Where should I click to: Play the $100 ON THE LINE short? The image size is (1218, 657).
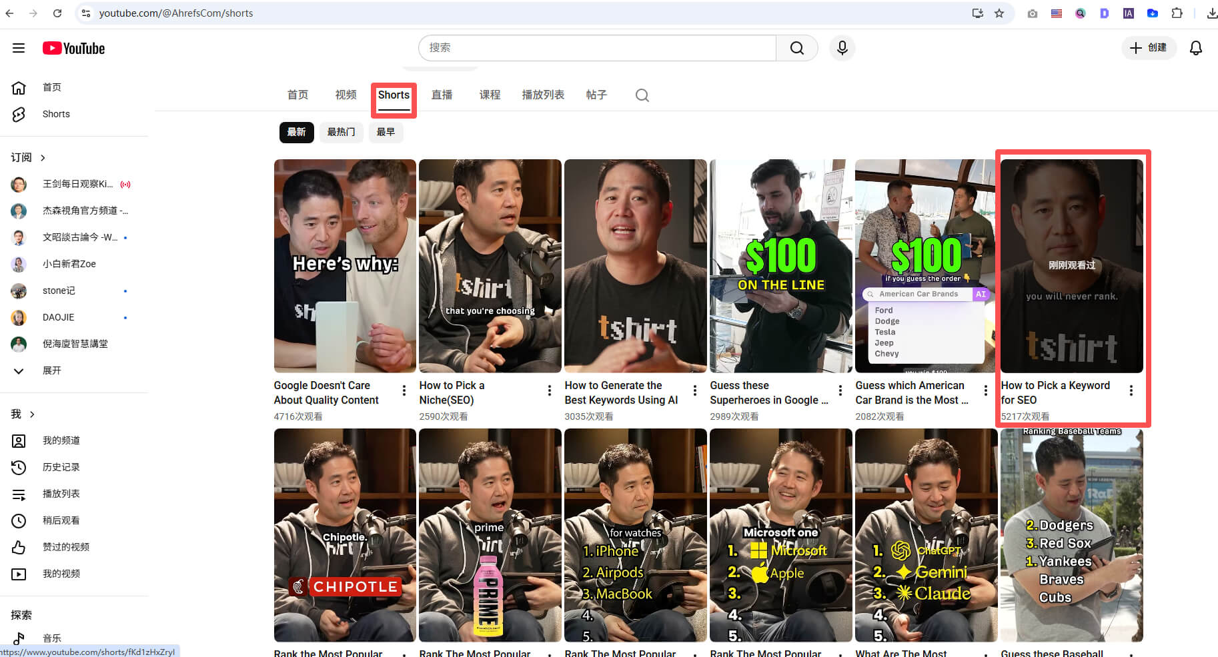tap(781, 266)
